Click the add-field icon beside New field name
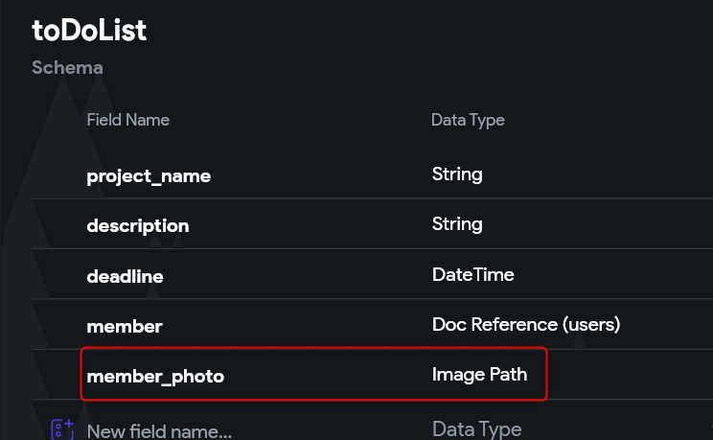 point(62,429)
